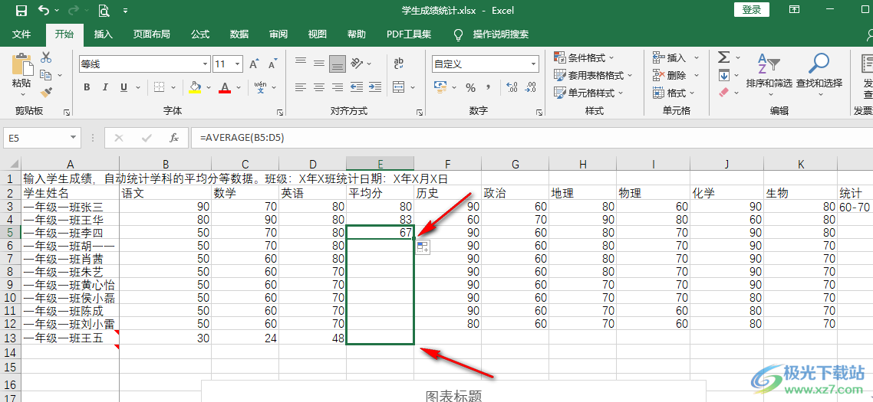The width and height of the screenshot is (873, 402).
Task: Click the Save icon in quick access toolbar
Action: coord(21,10)
